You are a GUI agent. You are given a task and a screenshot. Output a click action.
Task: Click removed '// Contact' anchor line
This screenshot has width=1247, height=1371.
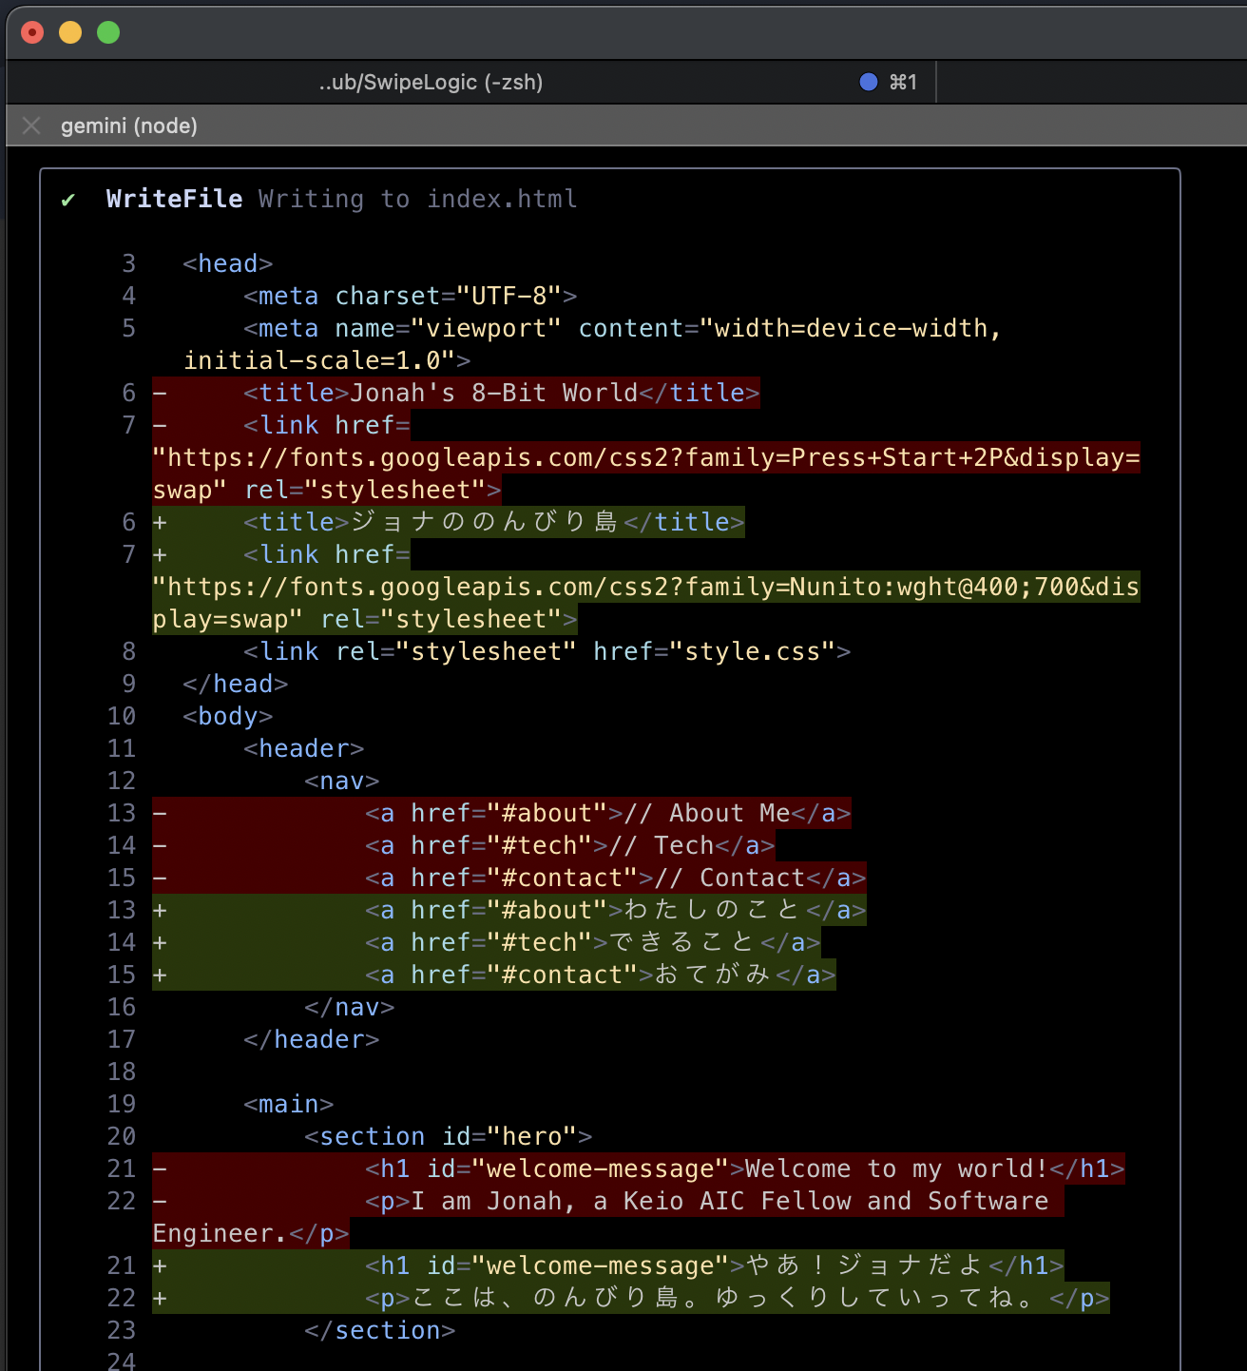(x=616, y=878)
